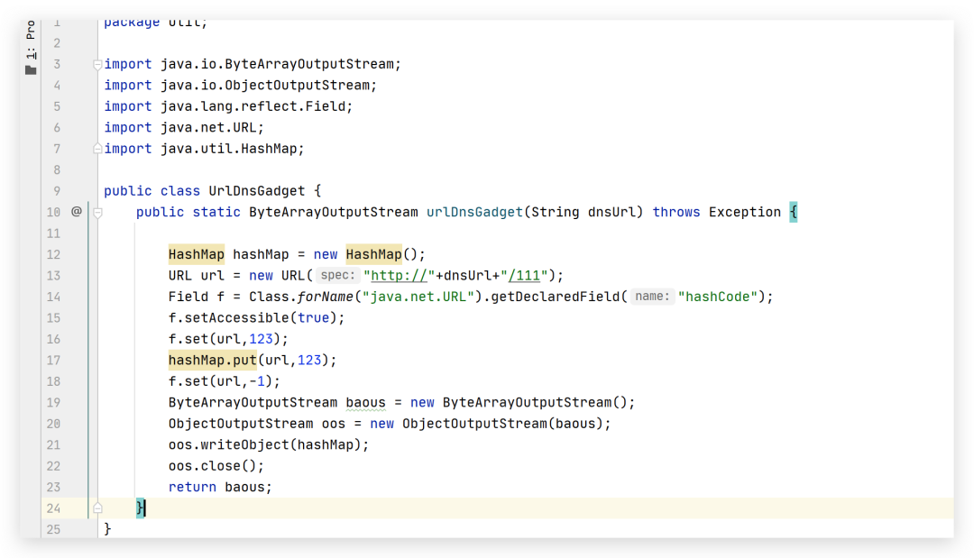Click the underlined baous variable on line 19
This screenshot has width=974, height=558.
click(x=366, y=403)
